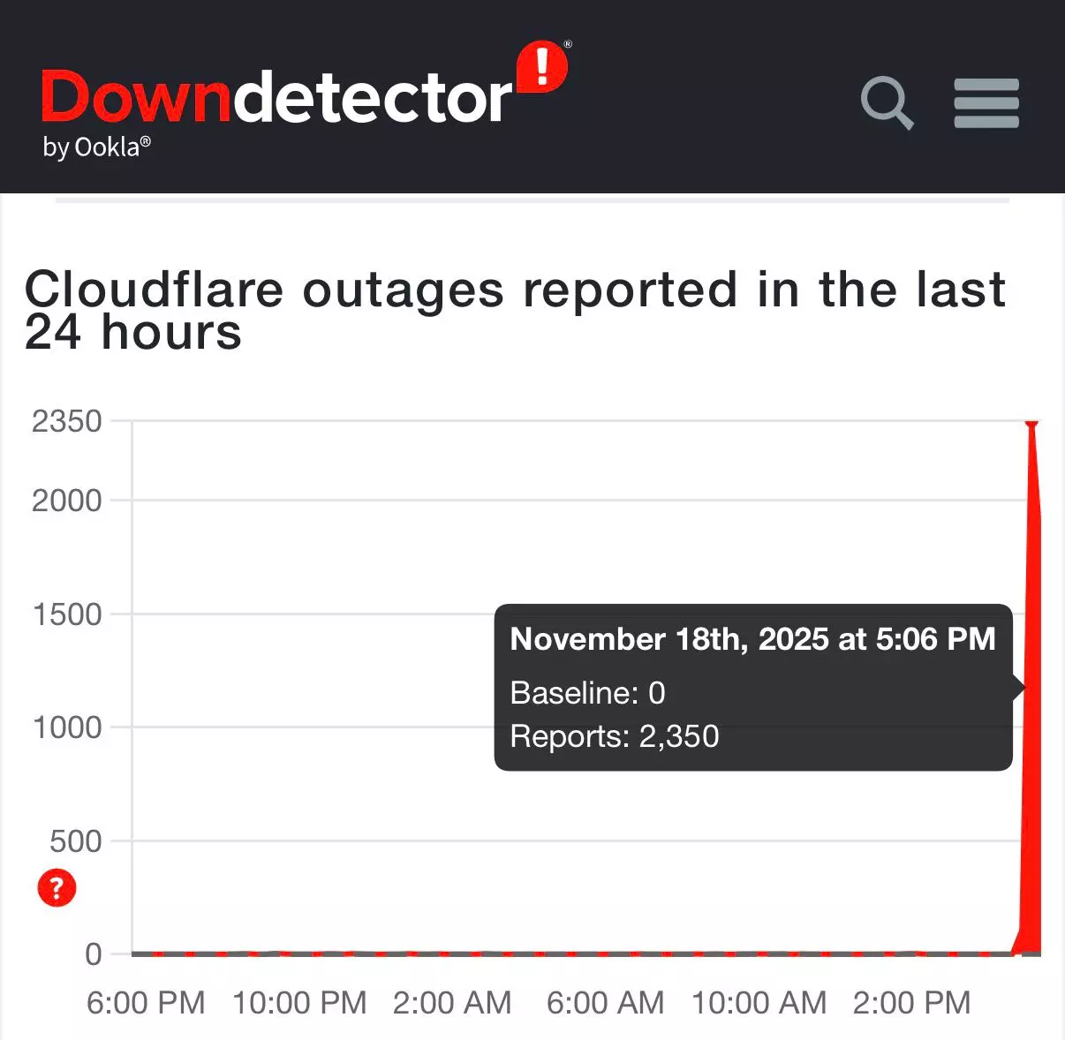Click the 6:00 AM time label
The height and width of the screenshot is (1040, 1065).
pyautogui.click(x=605, y=1003)
